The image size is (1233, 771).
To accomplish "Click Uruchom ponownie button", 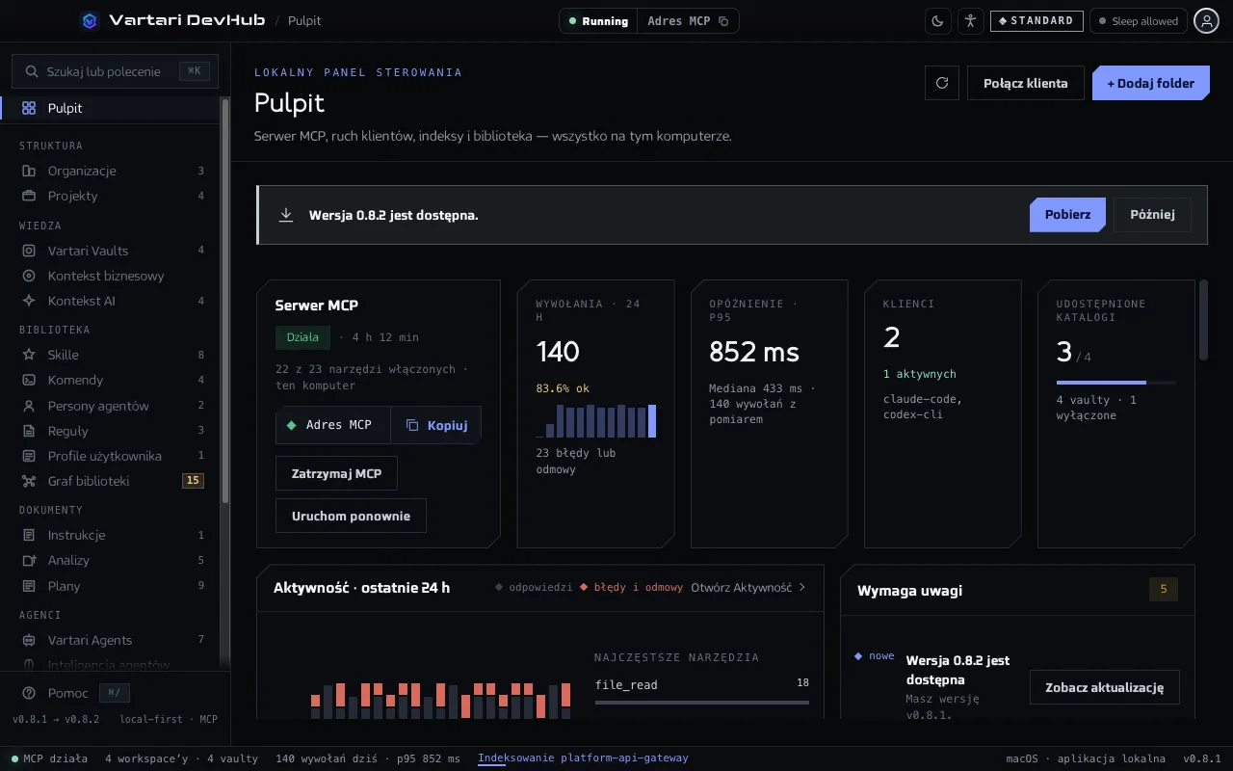I will click(x=351, y=516).
